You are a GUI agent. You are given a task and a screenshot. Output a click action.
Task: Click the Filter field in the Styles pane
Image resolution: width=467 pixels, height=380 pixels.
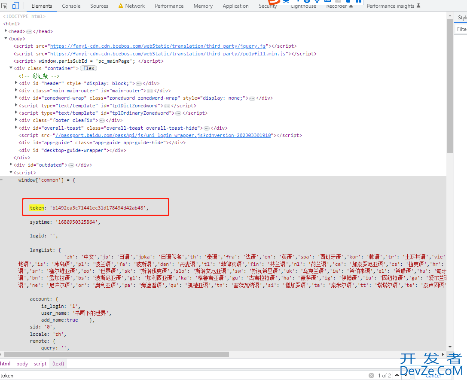461,29
